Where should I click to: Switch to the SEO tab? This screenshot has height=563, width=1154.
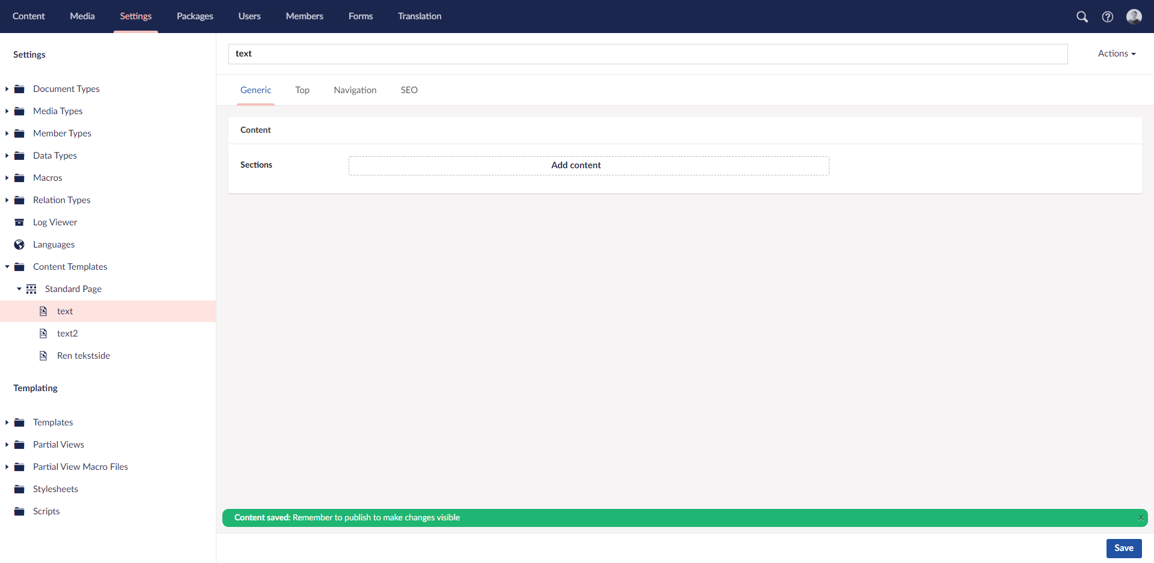point(409,90)
